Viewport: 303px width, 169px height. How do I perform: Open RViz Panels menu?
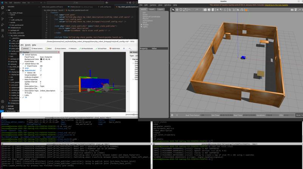(28, 45)
